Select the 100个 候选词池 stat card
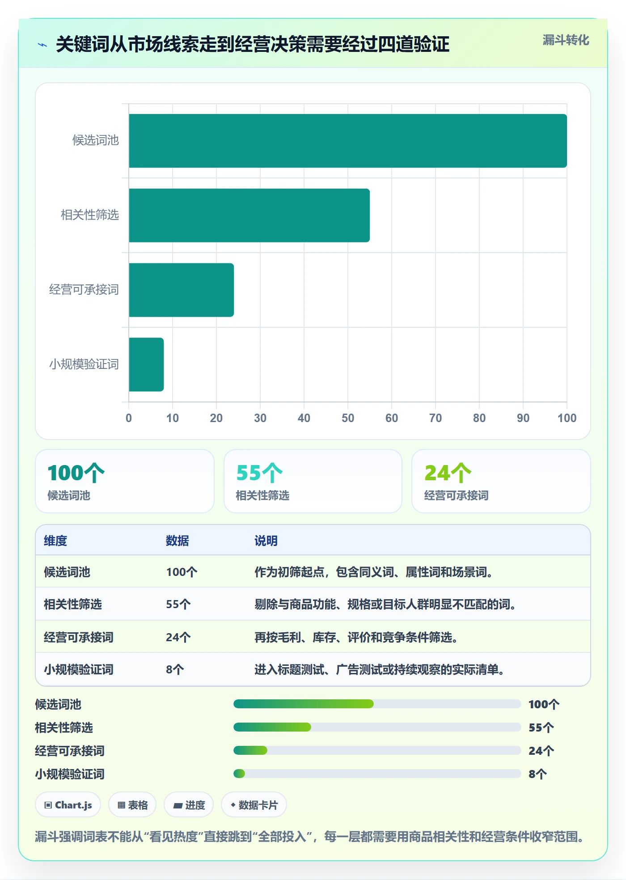626x880 pixels. click(x=125, y=481)
